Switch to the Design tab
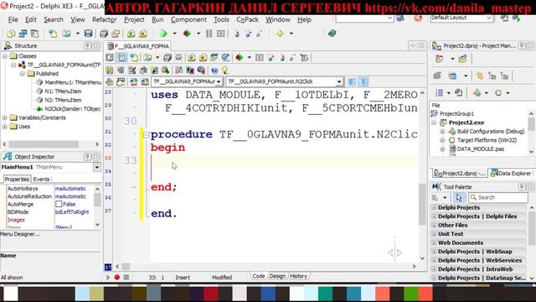The height and width of the screenshot is (302, 536). [277, 276]
